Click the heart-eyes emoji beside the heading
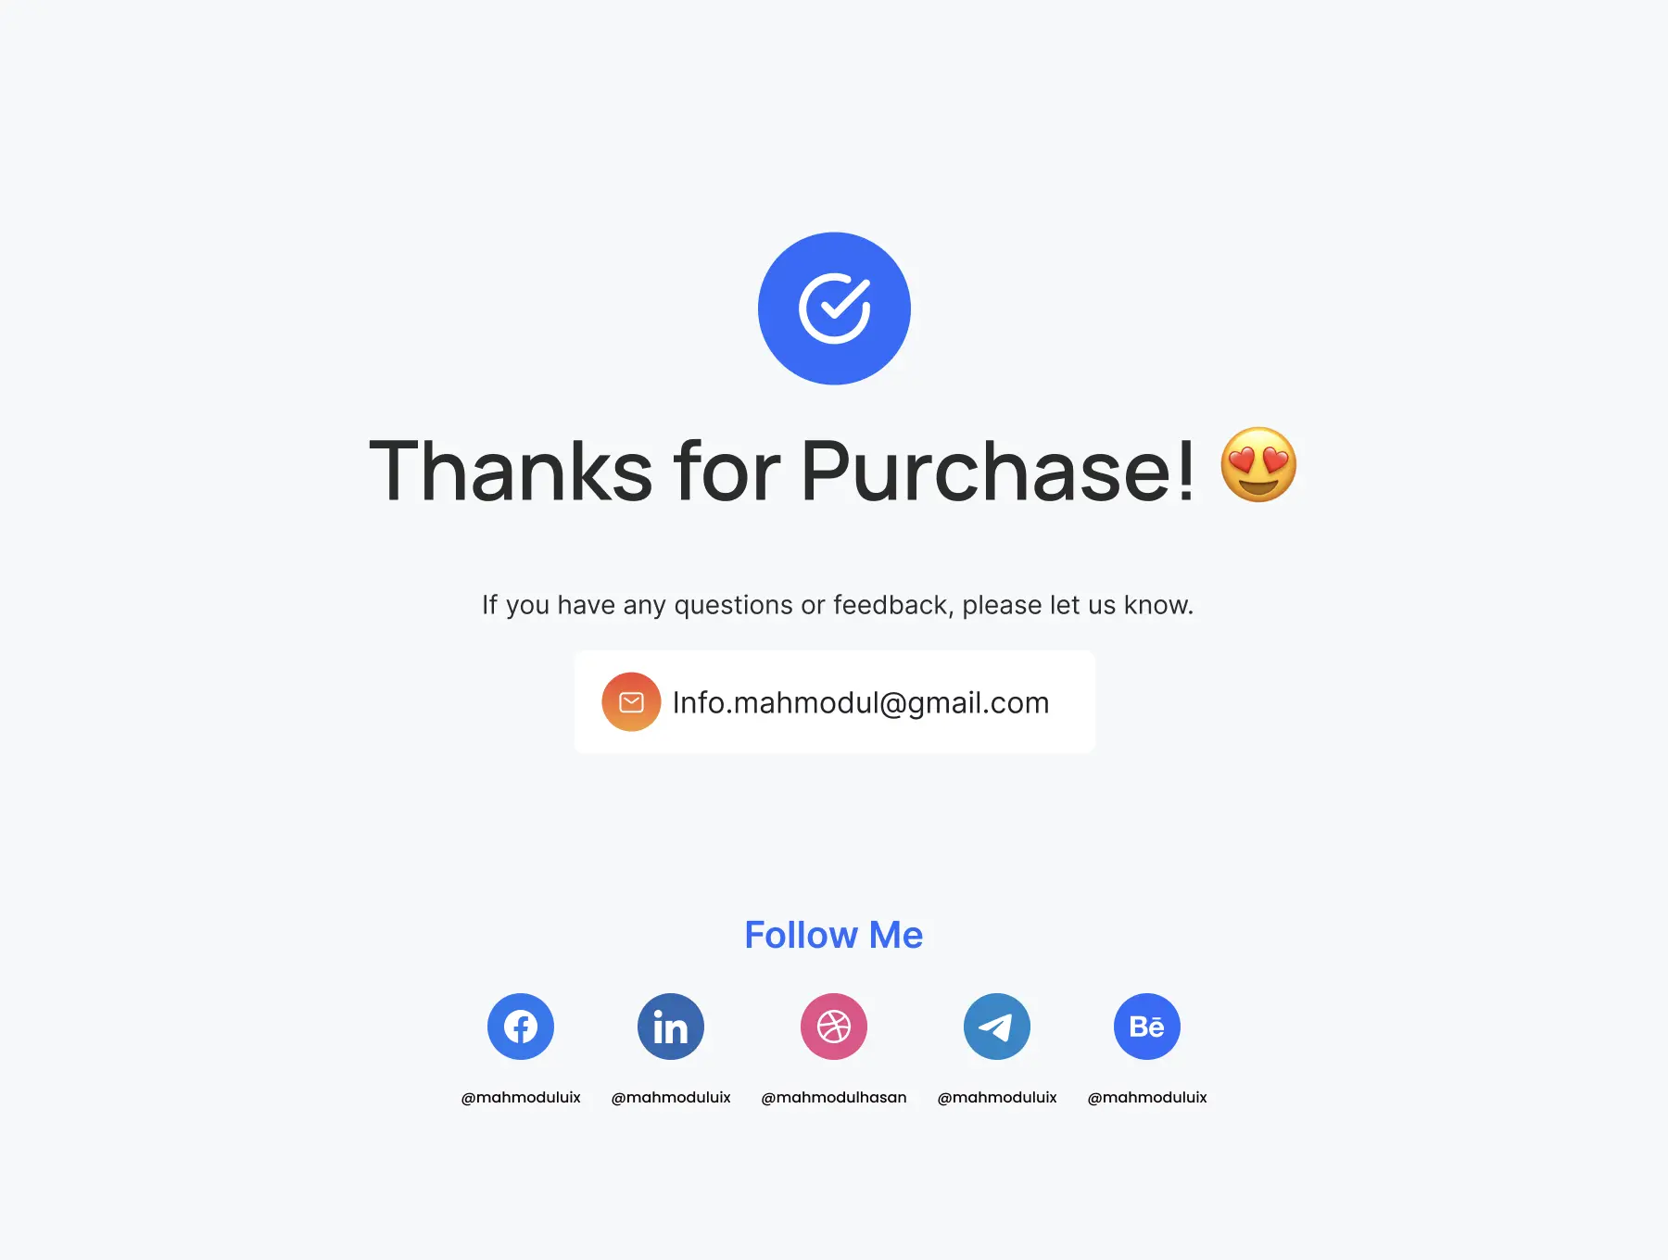 click(1258, 465)
